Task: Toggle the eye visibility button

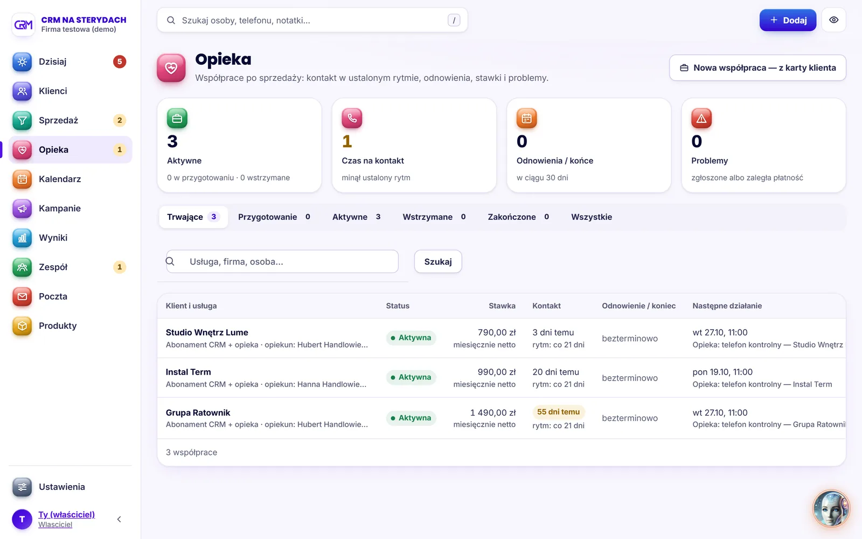Action: (x=833, y=20)
